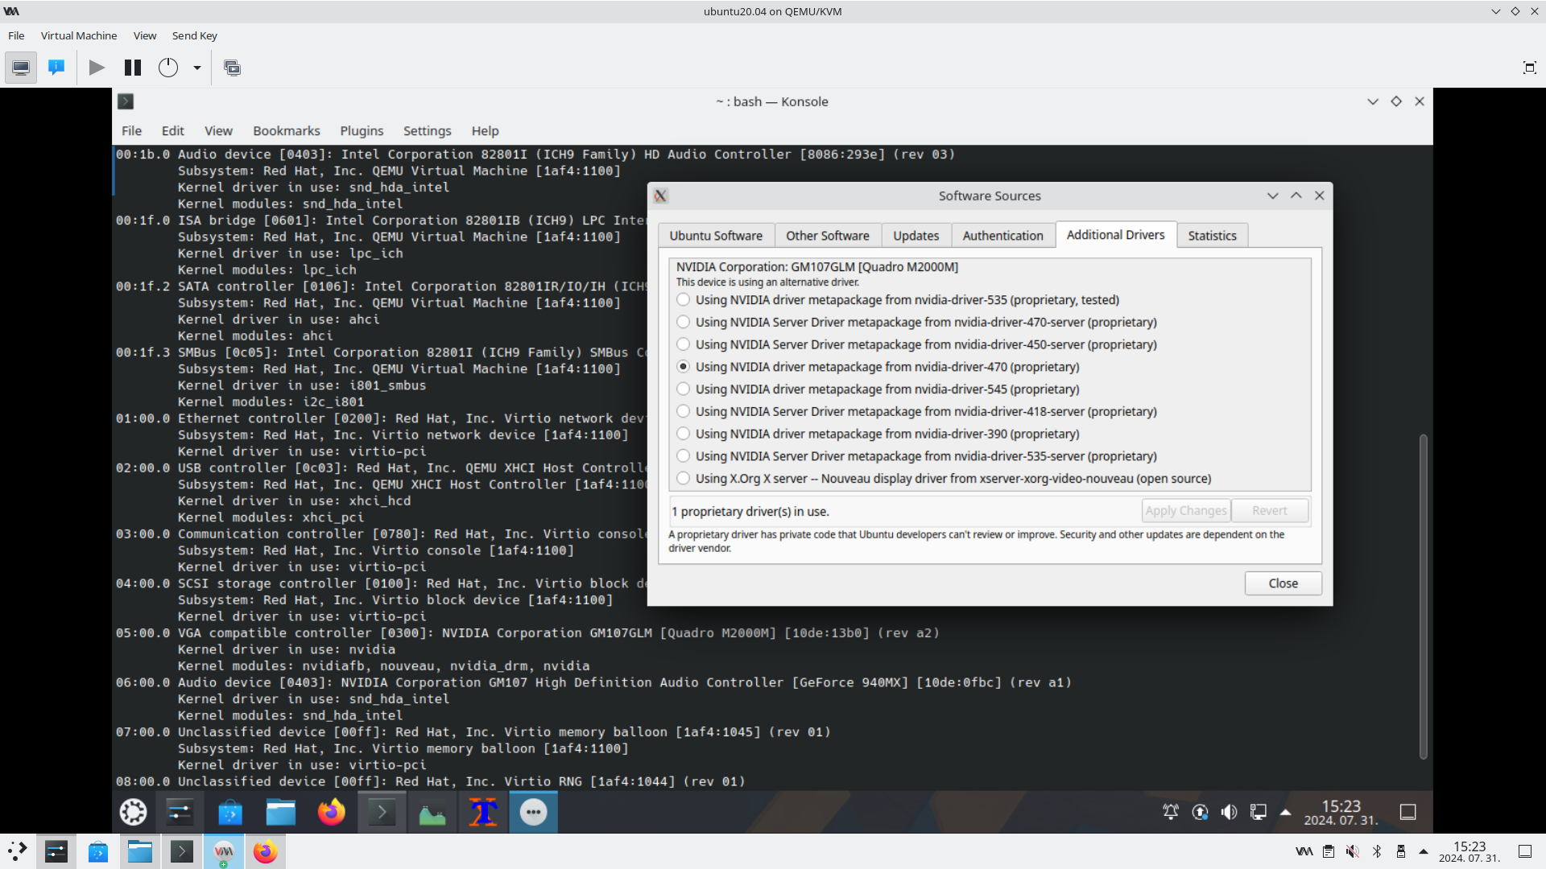
Task: Open the Konsole terminal icon in title bar
Action: tap(126, 101)
